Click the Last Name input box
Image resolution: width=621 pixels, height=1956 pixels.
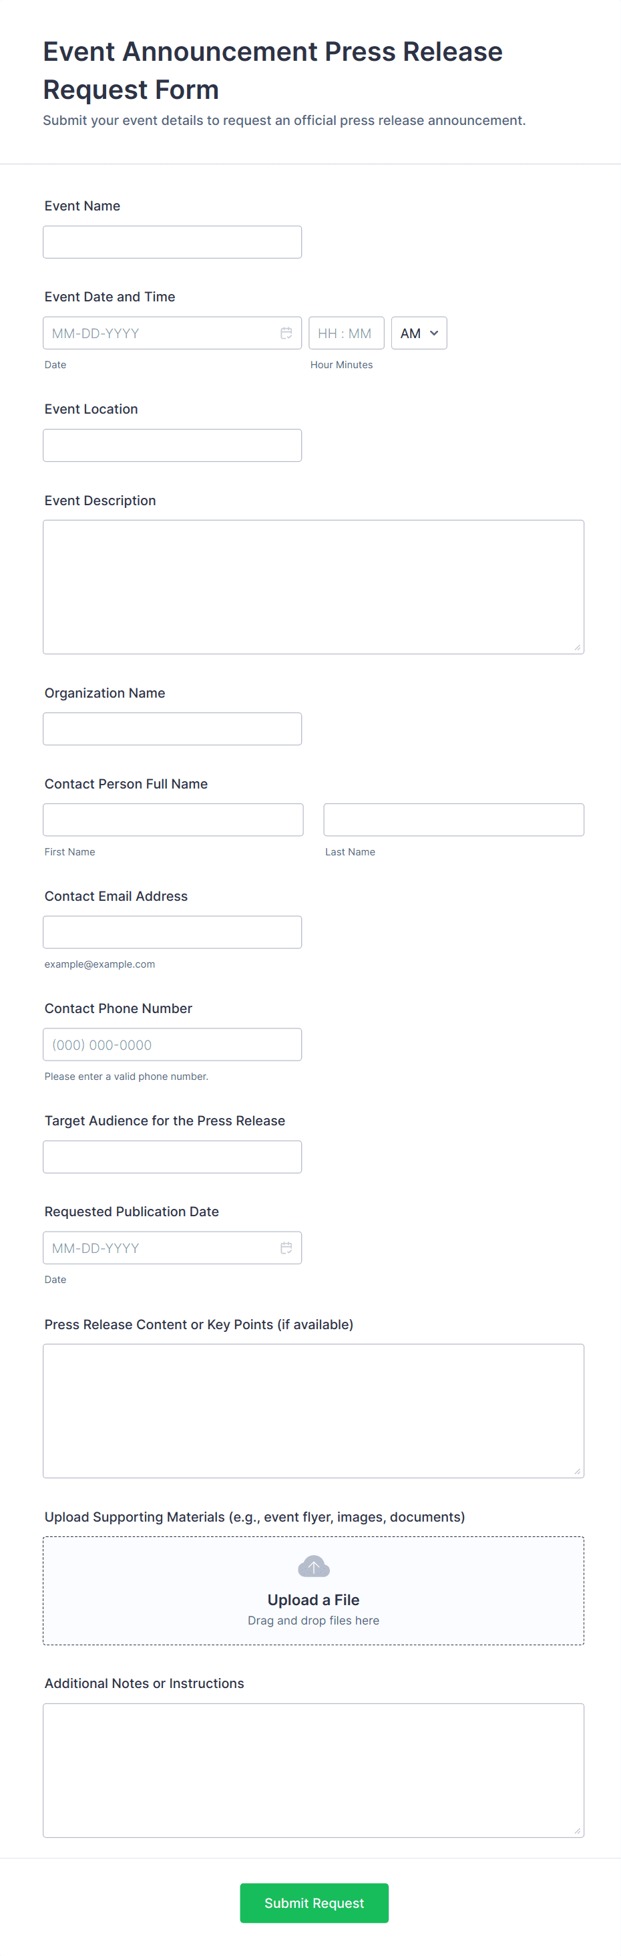click(x=453, y=820)
